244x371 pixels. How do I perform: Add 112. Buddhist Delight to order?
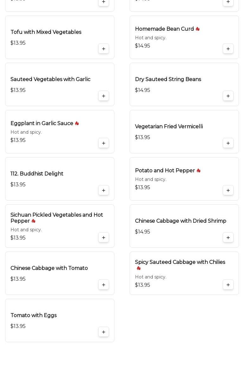pos(104,190)
